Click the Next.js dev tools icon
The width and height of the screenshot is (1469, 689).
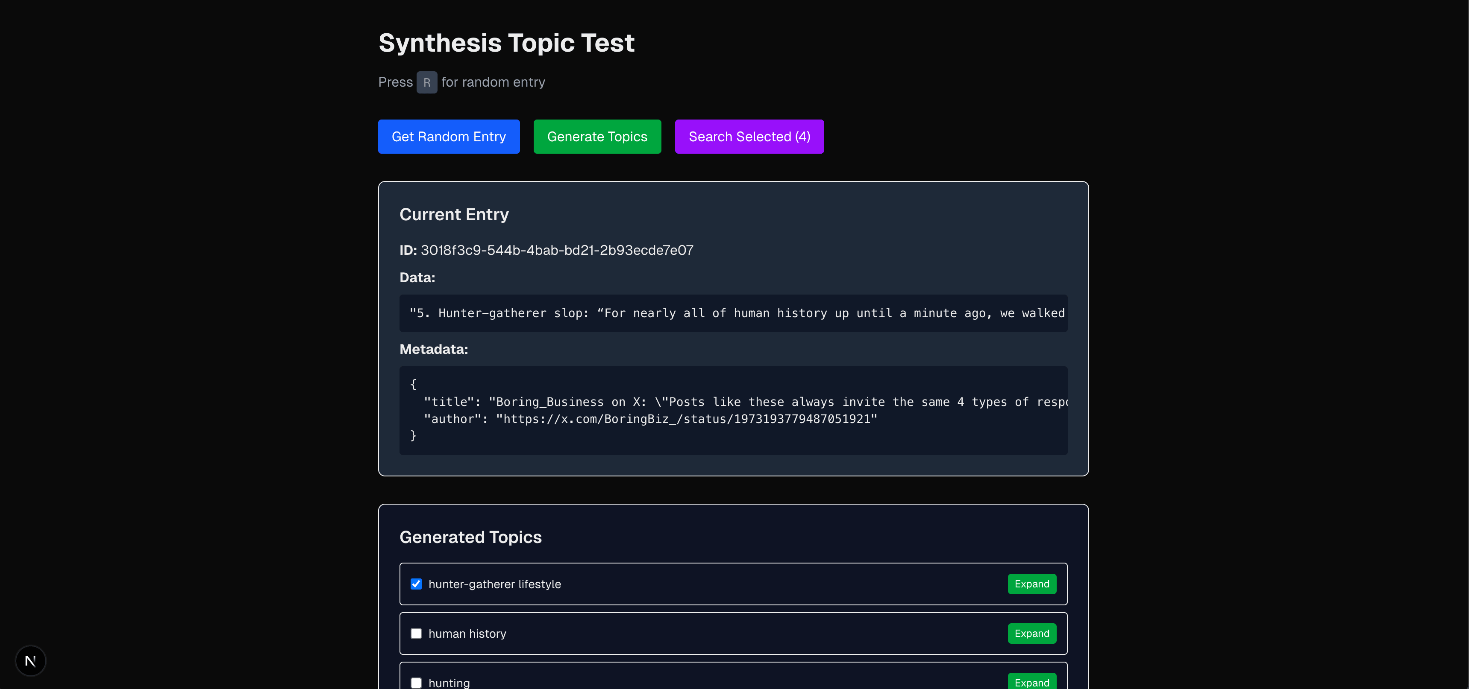click(30, 660)
